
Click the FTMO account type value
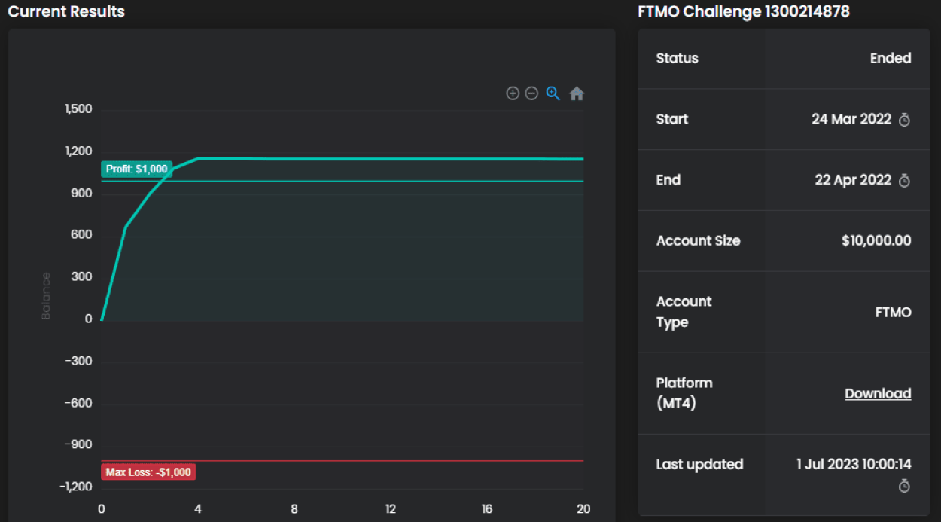pos(893,312)
